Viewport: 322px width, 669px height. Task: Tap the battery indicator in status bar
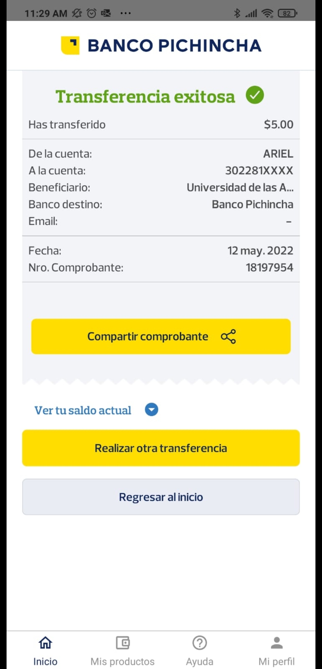(x=287, y=13)
